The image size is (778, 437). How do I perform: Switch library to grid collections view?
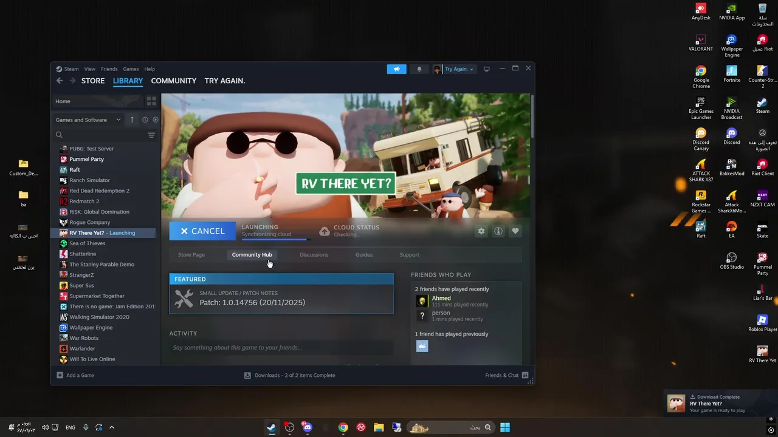(x=151, y=101)
